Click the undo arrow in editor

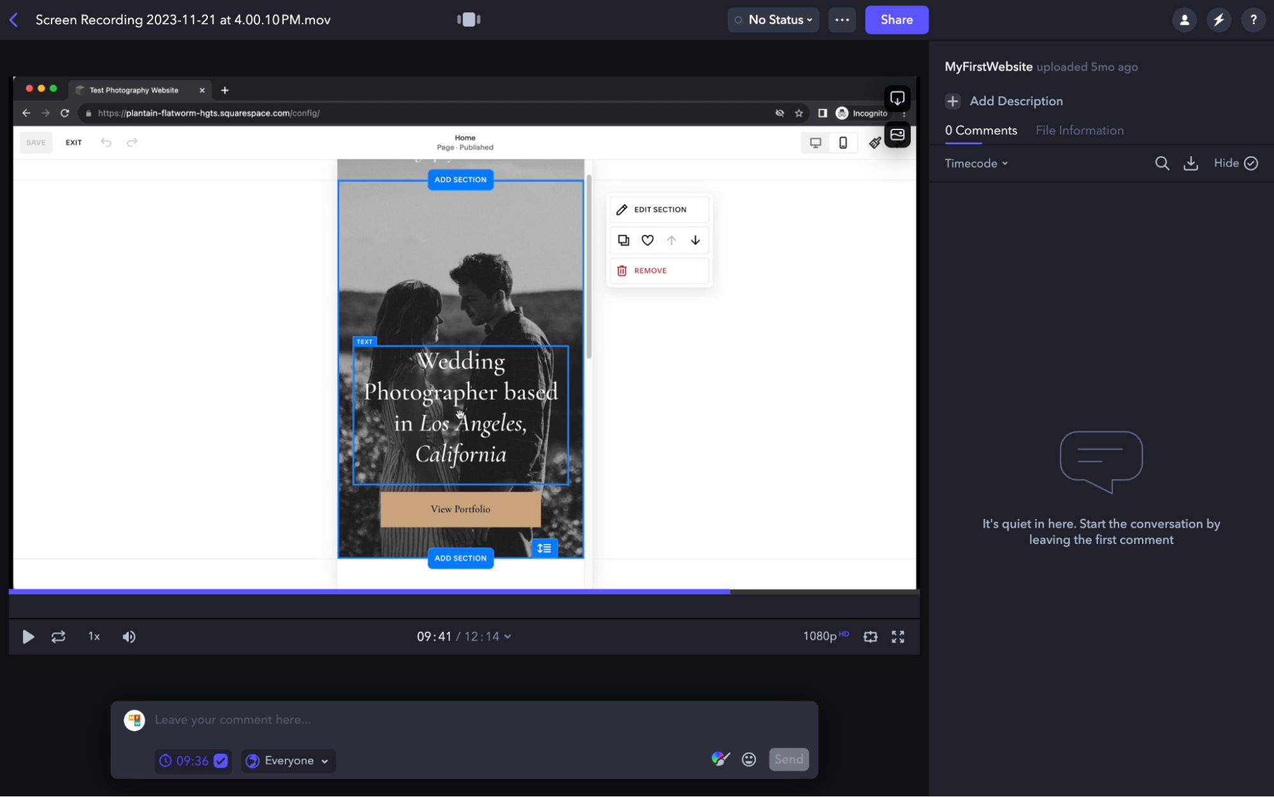tap(106, 142)
